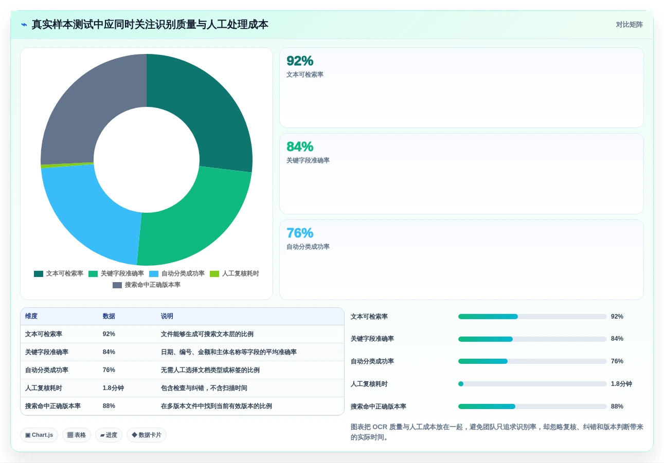664x463 pixels.
Task: Click the 人工复核耗时 progress bar
Action: pos(532,384)
